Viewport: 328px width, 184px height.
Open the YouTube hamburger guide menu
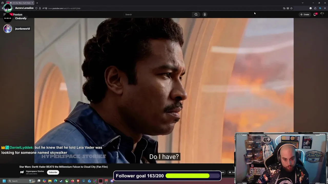4,15
